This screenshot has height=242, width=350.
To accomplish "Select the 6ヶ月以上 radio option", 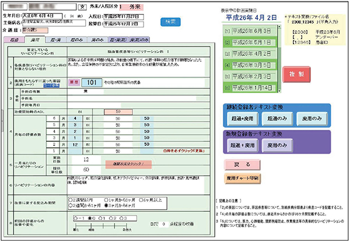I will 142,198.
